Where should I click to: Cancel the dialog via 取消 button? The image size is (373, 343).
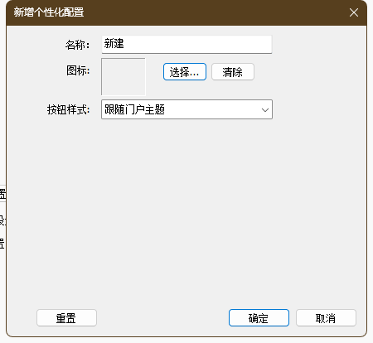point(326,318)
